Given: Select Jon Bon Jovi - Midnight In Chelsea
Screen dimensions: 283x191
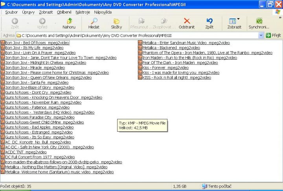Looking at the screenshot, I should tap(46, 62).
